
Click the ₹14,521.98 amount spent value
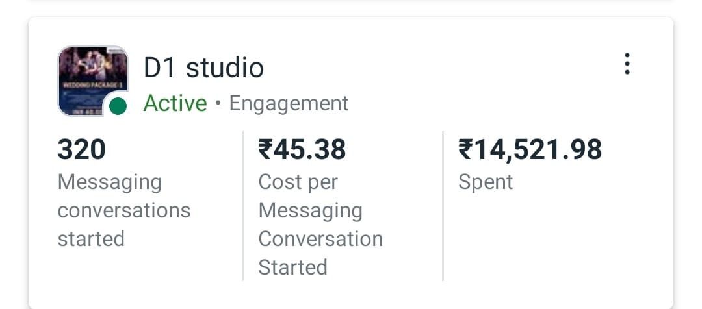[x=530, y=150]
